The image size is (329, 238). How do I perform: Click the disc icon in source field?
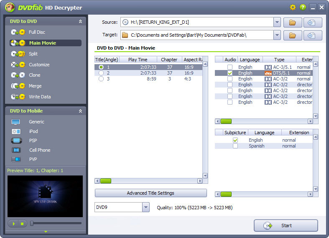coord(125,22)
